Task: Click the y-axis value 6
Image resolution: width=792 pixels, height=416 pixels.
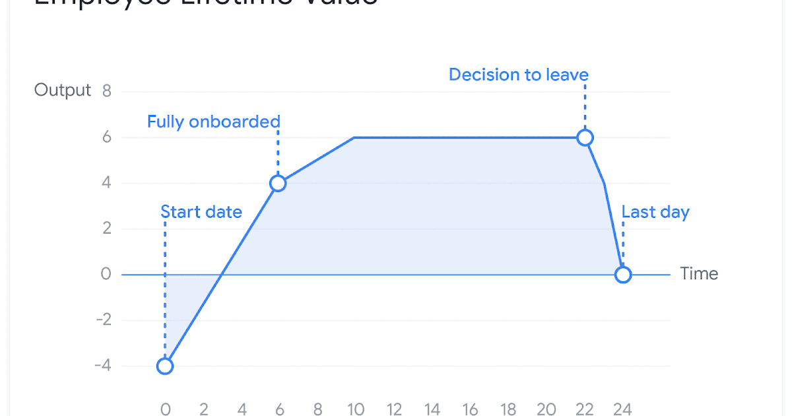Action: pos(107,137)
